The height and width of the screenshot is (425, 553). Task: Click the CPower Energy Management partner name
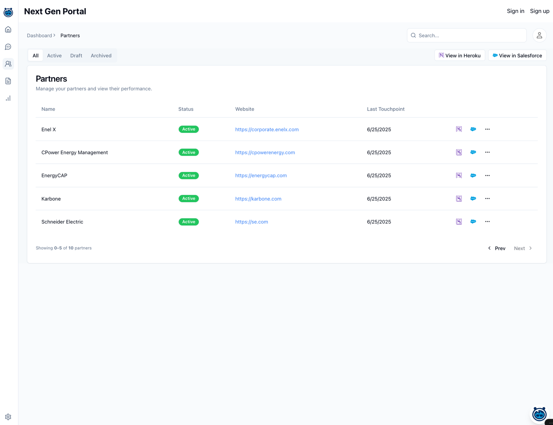click(74, 152)
